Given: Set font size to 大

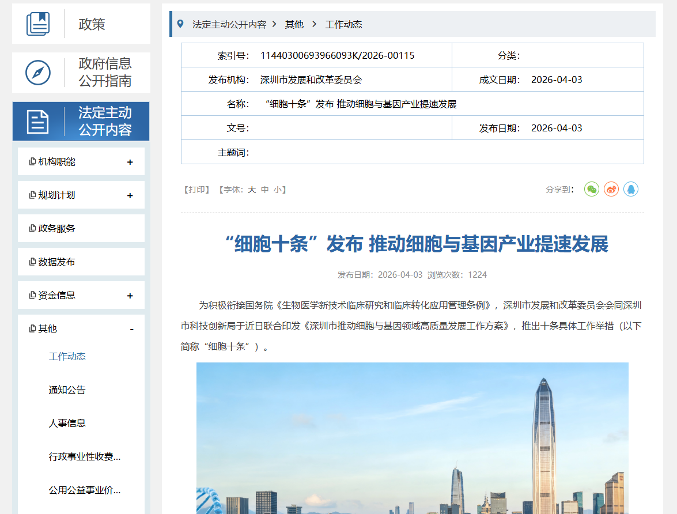Looking at the screenshot, I should 252,190.
